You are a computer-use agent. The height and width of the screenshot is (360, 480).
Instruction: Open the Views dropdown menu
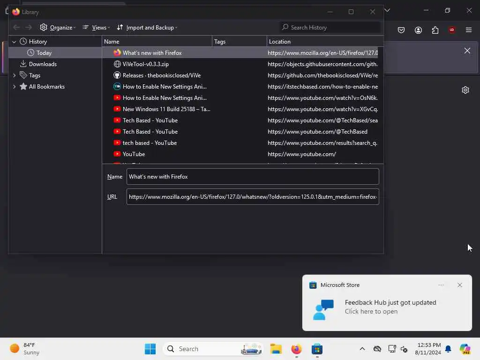pos(96,28)
